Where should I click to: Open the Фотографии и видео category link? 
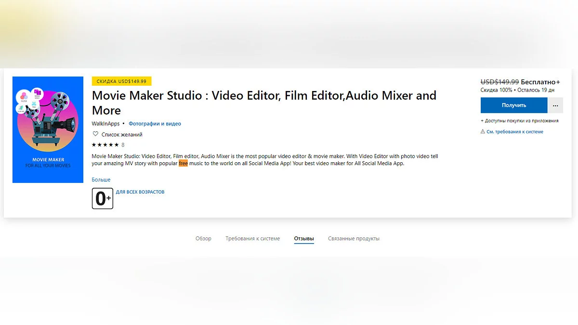point(155,124)
